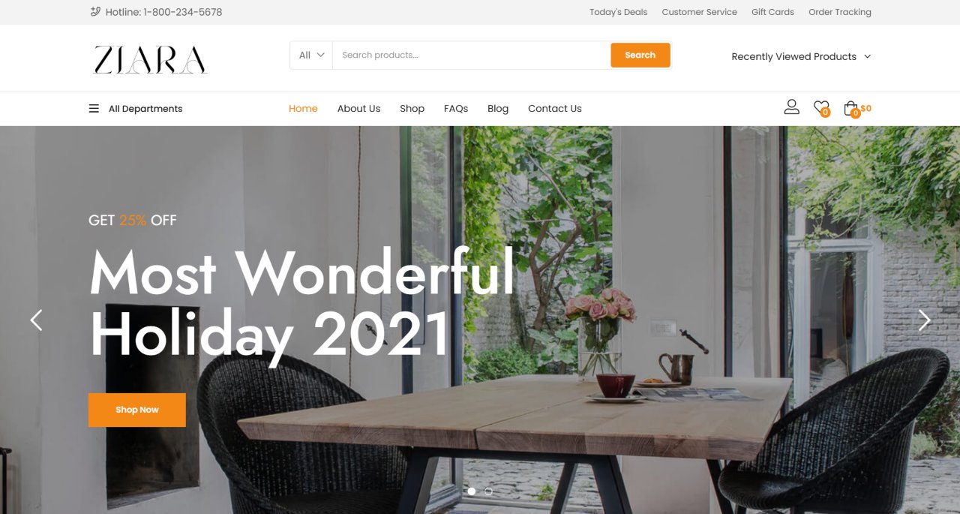Go to the previous slide arrow
The height and width of the screenshot is (514, 960).
[36, 320]
